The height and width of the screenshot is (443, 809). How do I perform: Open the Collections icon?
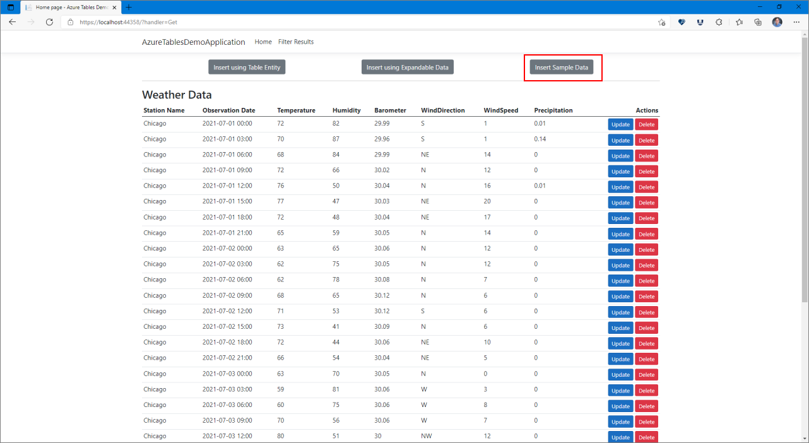(758, 22)
